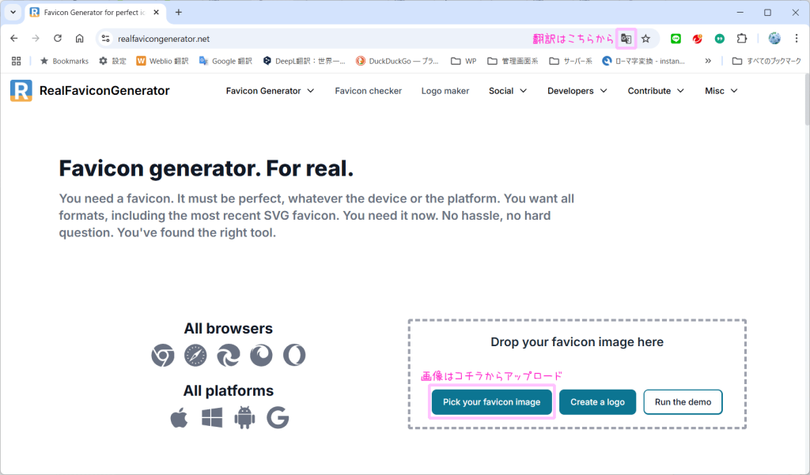Expand the Social menu
Image resolution: width=810 pixels, height=475 pixels.
click(x=508, y=91)
